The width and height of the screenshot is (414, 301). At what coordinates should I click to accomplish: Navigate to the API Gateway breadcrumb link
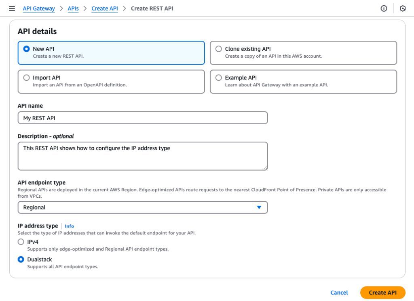pos(38,8)
